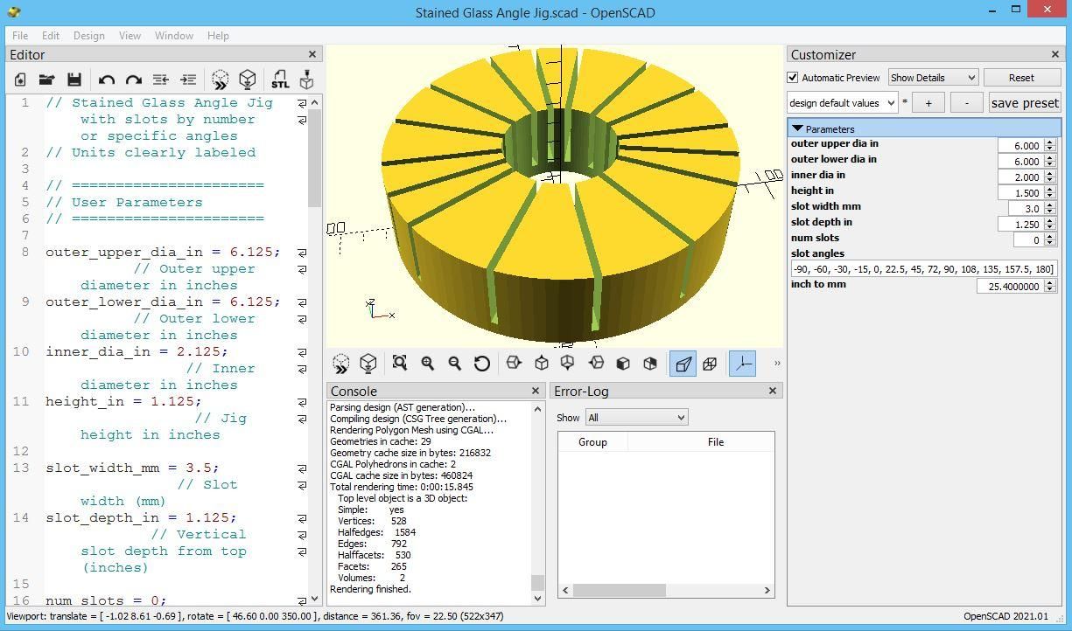Screen dimensions: 1072x631
Task: Zoom out of the 3D view
Action: [x=454, y=364]
